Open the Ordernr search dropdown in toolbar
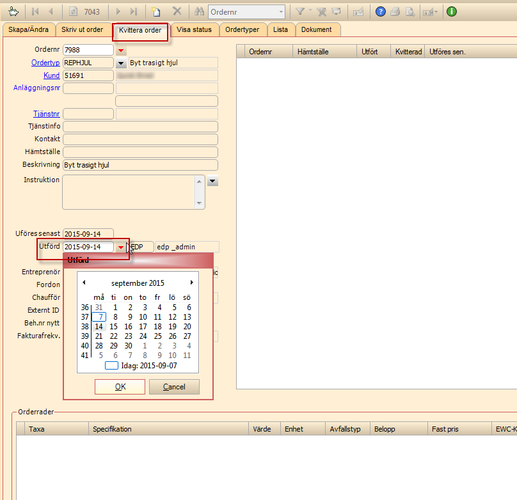The height and width of the screenshot is (500, 517). pos(281,12)
